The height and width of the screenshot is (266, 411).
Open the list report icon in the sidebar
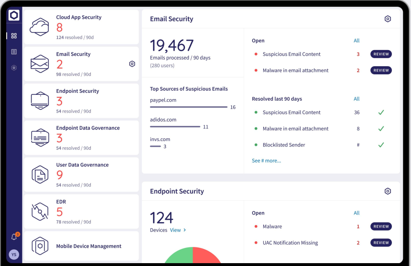14,51
